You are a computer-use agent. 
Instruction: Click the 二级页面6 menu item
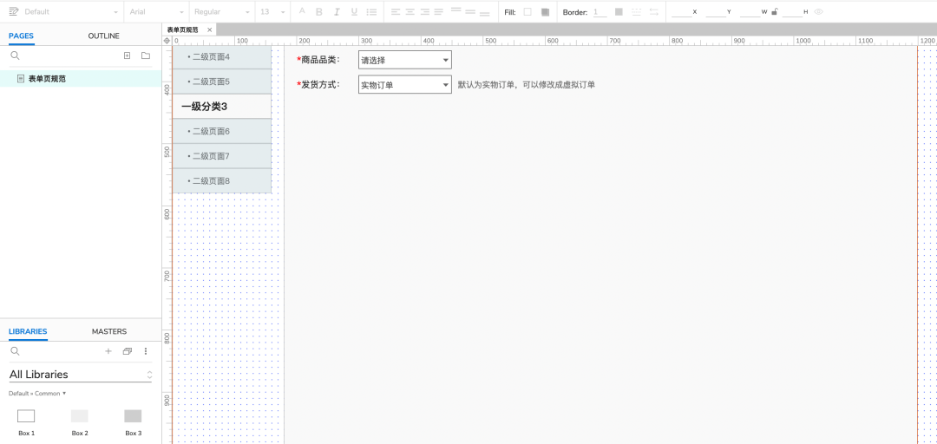(x=222, y=131)
